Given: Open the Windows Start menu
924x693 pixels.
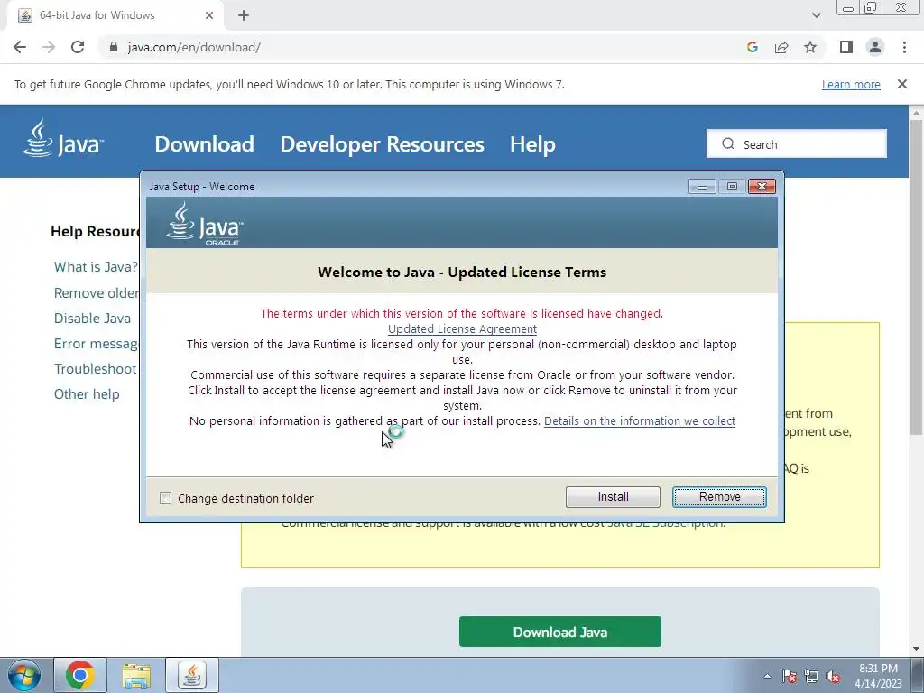Looking at the screenshot, I should (23, 675).
